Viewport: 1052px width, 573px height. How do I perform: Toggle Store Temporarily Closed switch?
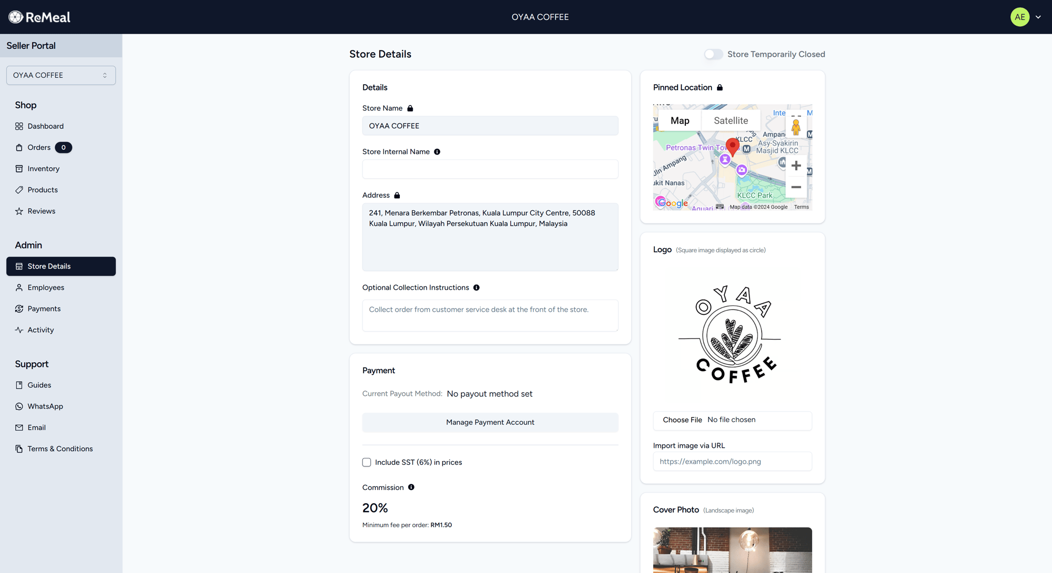(713, 54)
